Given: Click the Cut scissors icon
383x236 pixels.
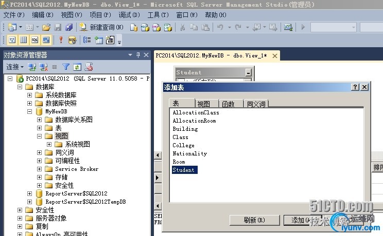Looking at the screenshot, I should click(x=182, y=27).
